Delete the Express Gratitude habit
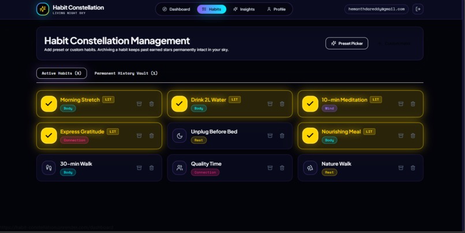 tap(152, 136)
